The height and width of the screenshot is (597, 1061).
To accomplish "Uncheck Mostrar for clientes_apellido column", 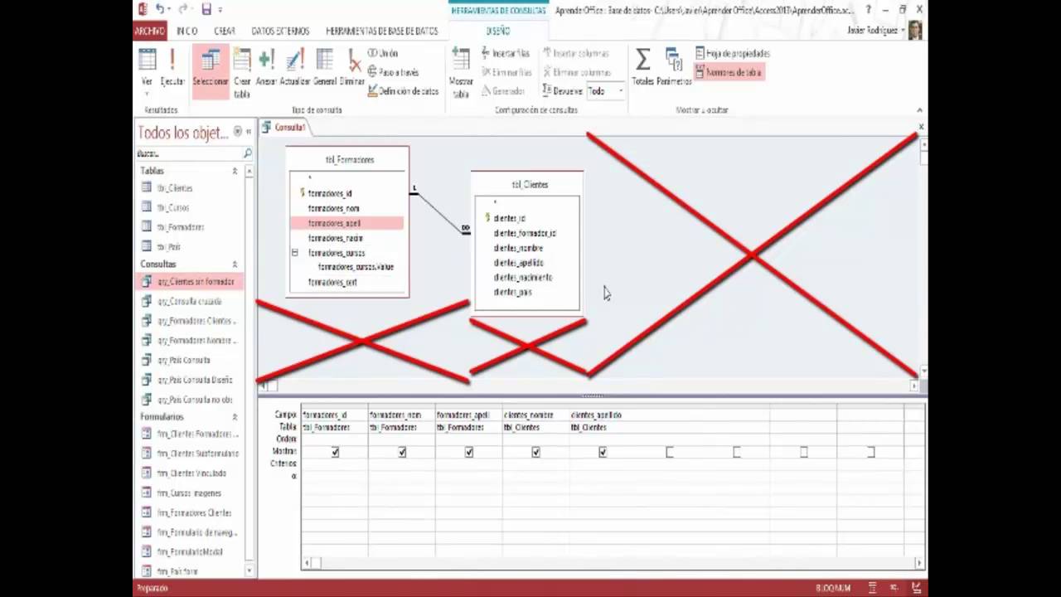I will [603, 452].
